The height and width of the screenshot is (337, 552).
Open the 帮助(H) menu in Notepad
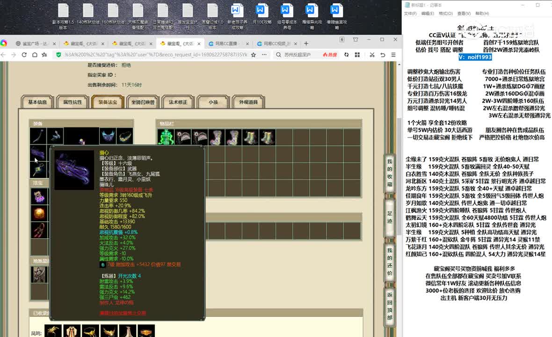tap(482, 14)
